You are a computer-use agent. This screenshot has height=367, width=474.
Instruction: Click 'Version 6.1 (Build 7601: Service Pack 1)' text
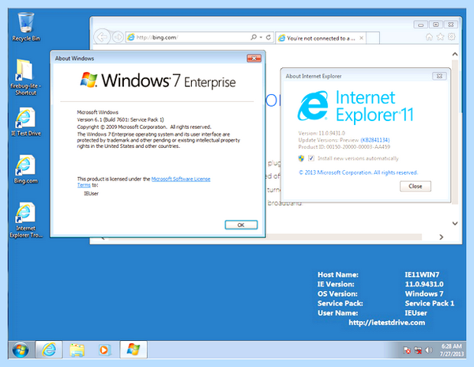pyautogui.click(x=120, y=119)
